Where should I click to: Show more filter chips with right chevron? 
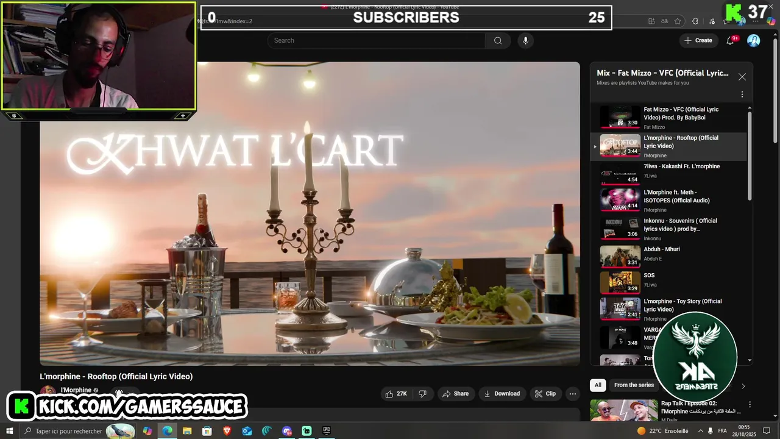click(743, 386)
